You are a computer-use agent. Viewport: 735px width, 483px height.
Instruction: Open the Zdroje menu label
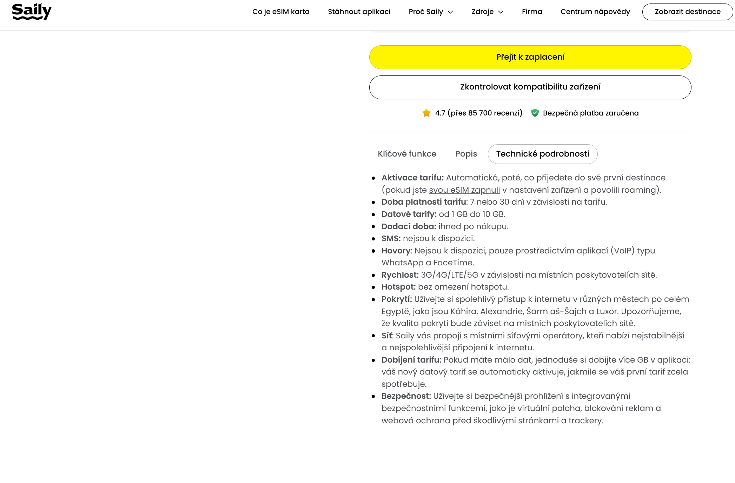(482, 12)
